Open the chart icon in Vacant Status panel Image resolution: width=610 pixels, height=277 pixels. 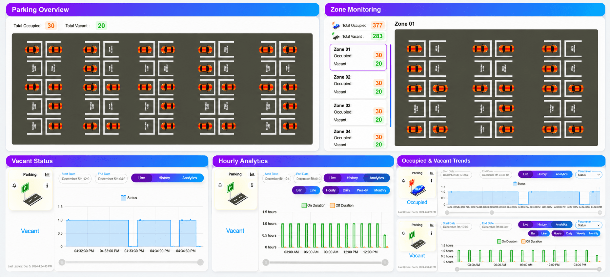point(47,174)
